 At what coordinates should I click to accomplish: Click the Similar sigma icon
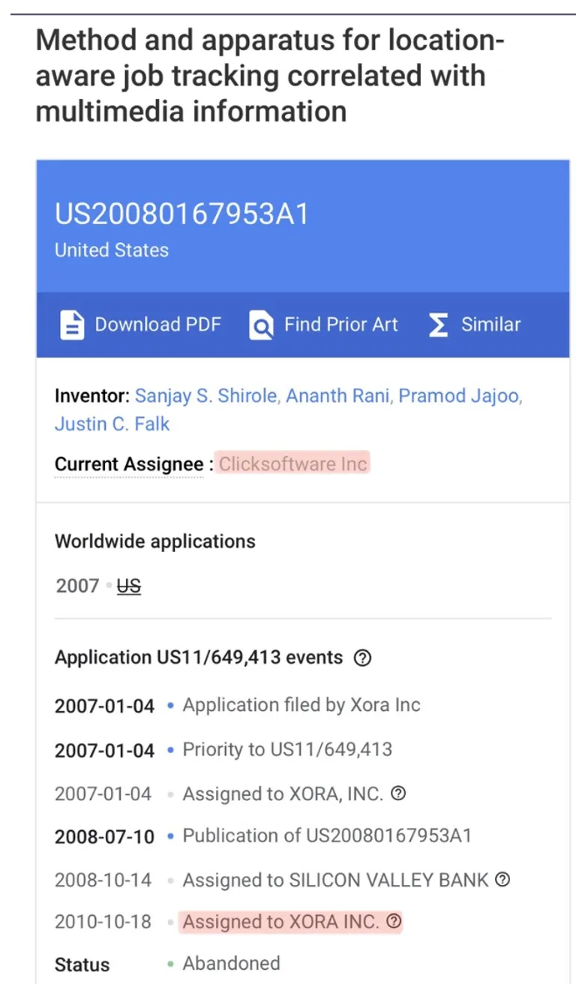[x=438, y=325]
